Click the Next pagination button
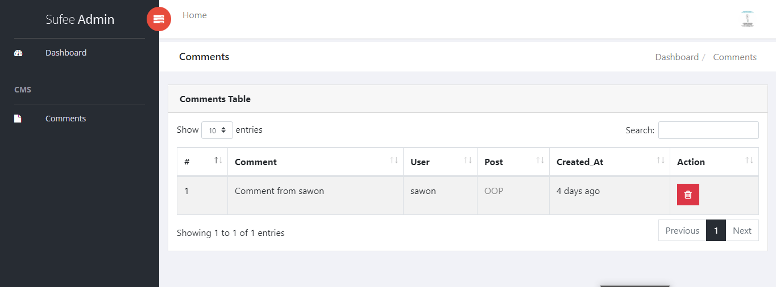Screen dimensions: 776x287 click(742, 231)
